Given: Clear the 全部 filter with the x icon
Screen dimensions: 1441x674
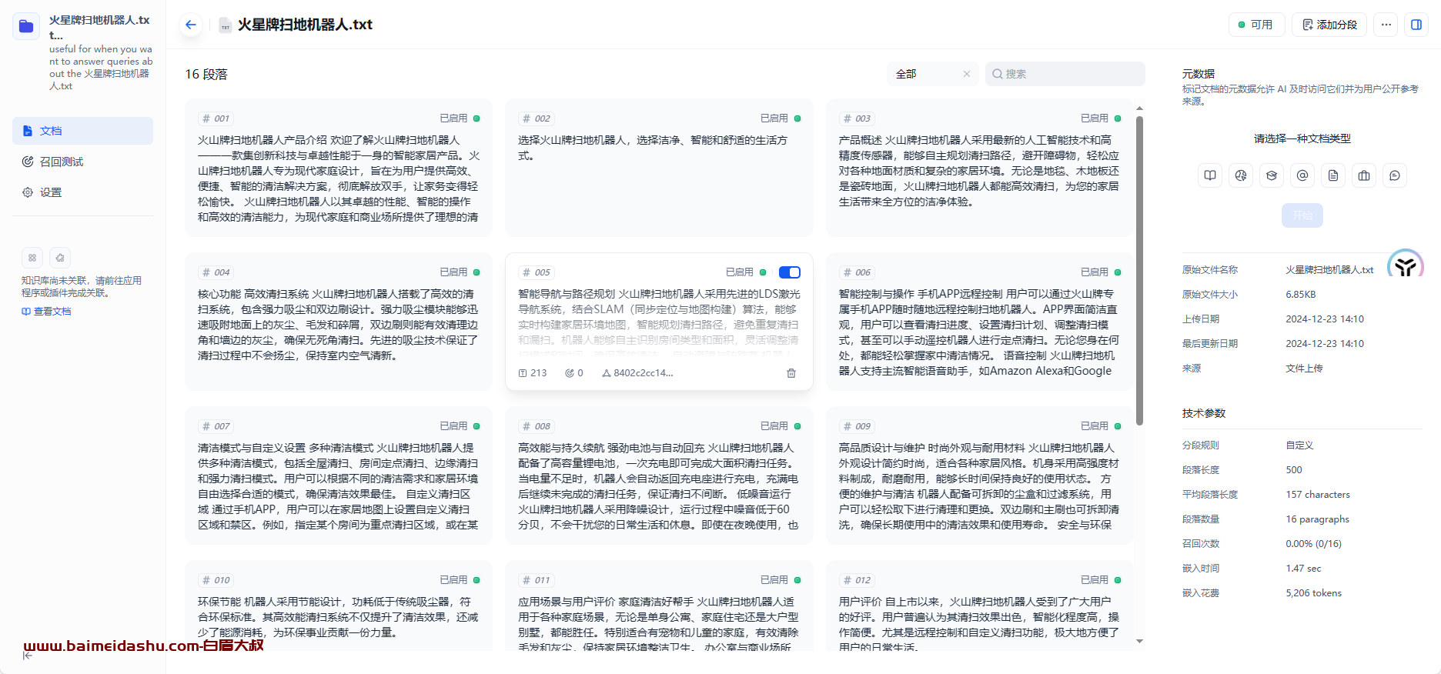Looking at the screenshot, I should 967,74.
